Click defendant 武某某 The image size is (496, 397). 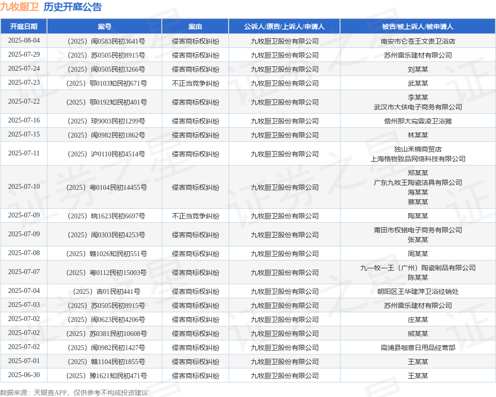coord(418,83)
